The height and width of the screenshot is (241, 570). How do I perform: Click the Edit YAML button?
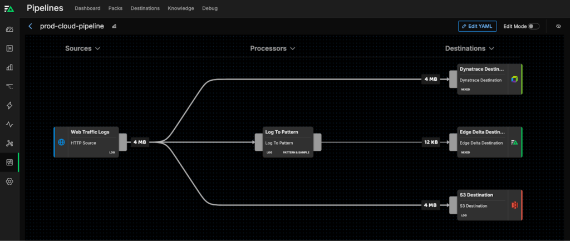(x=477, y=26)
